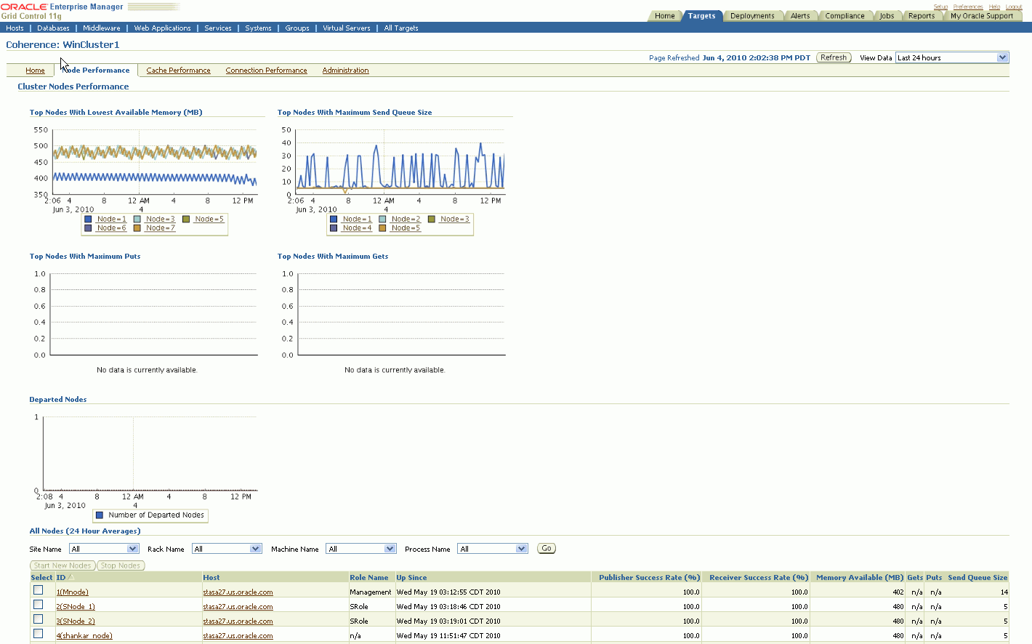Image resolution: width=1032 pixels, height=644 pixels.
Task: Open the 3(SNode_2) node link
Action: click(x=76, y=621)
